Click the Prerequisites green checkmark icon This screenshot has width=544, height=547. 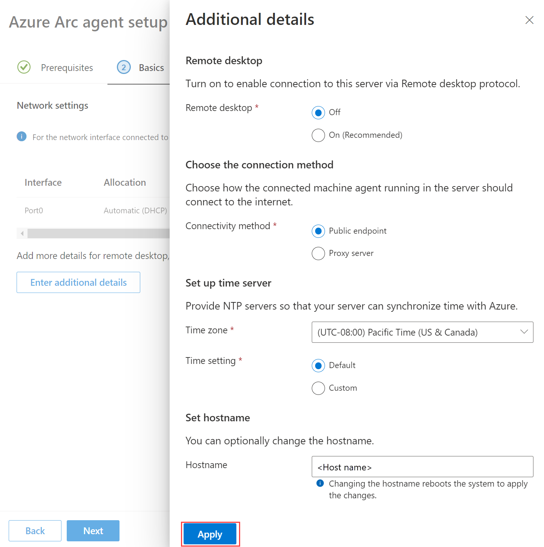point(24,67)
